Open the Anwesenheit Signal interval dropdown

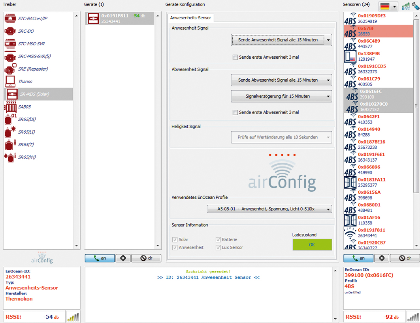coord(281,40)
